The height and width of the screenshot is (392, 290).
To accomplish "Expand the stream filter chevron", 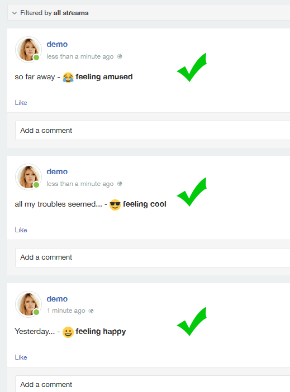I will (15, 13).
